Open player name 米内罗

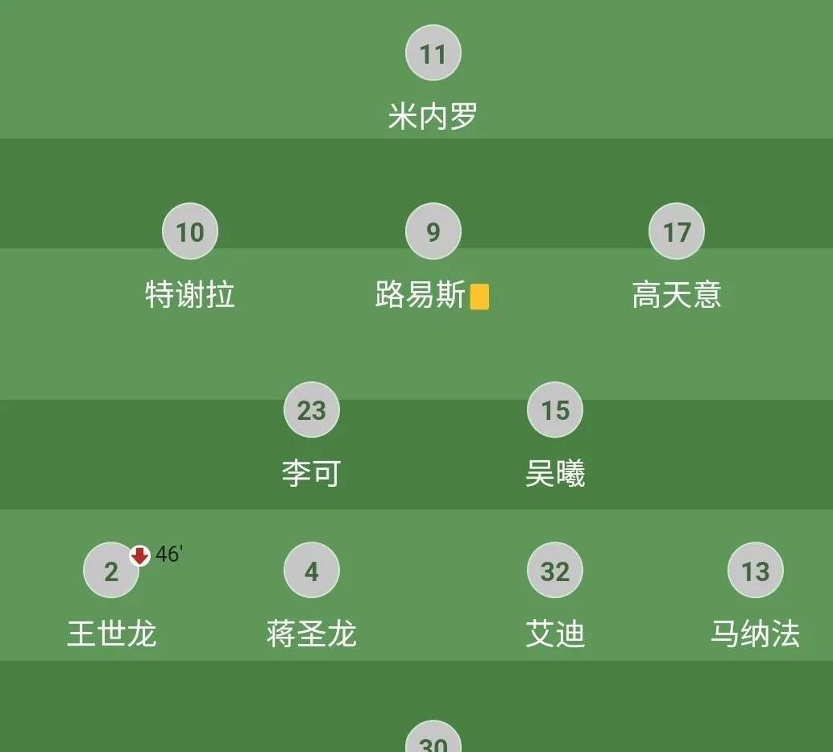coord(433,117)
